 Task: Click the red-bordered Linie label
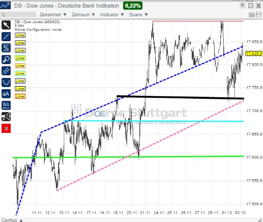tap(20, 96)
